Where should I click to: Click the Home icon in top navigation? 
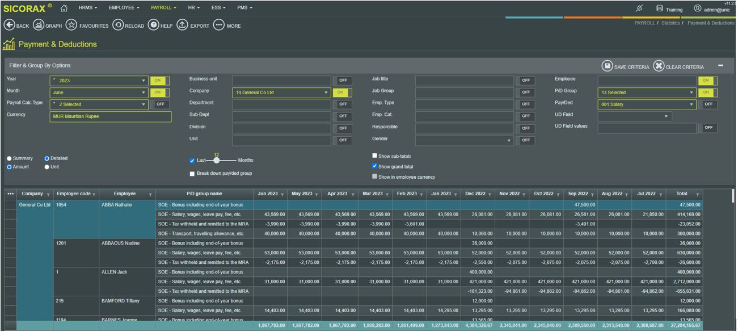[x=64, y=8]
